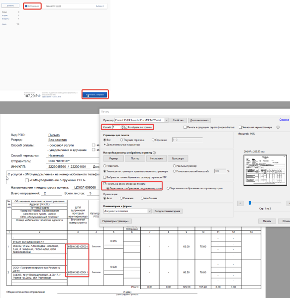Click barcode 65694380105041 in table
This screenshot has height=298, width=290.
(x=78, y=272)
